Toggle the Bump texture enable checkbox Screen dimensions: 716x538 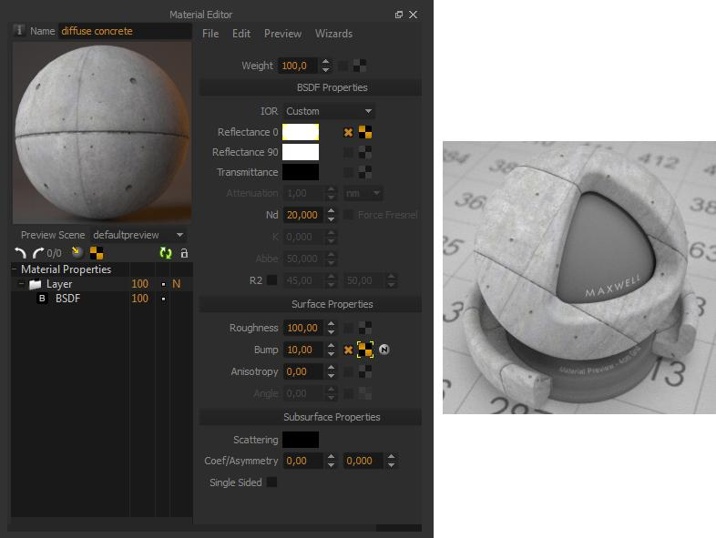347,350
